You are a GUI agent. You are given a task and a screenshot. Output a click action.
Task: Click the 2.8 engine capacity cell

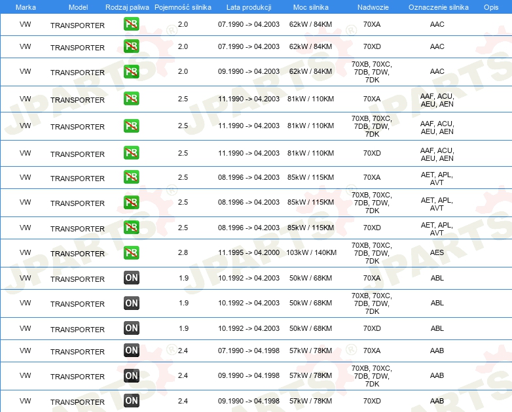[183, 252]
